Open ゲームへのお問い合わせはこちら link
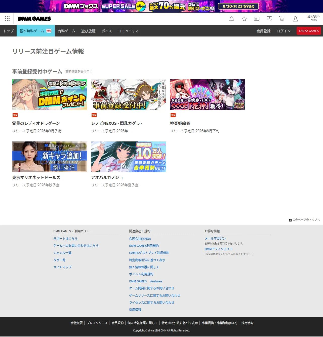The height and width of the screenshot is (337, 323). 76,246
